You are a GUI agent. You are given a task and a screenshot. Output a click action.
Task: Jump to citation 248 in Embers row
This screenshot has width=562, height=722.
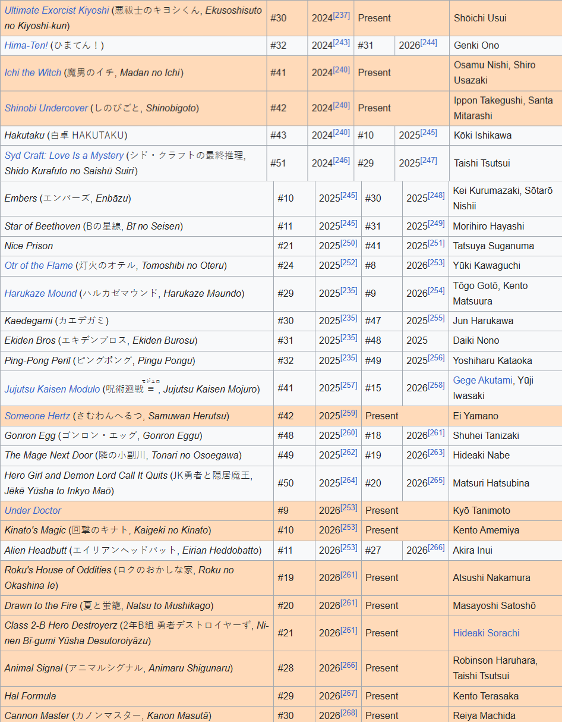[436, 195]
